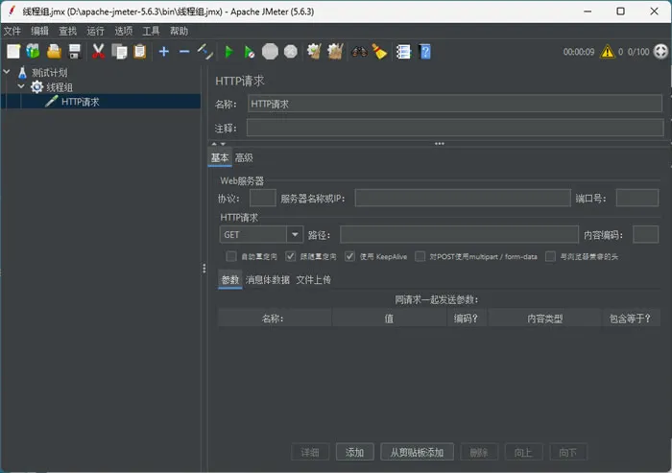Open the Templates icon in toolbar

click(33, 52)
